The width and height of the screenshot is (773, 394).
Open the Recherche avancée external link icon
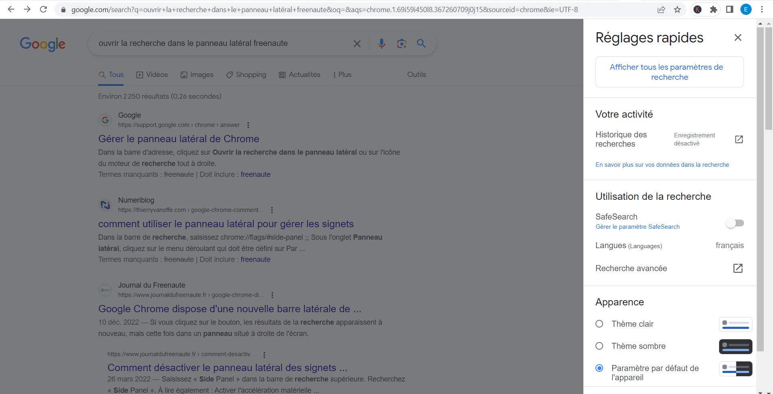[738, 268]
